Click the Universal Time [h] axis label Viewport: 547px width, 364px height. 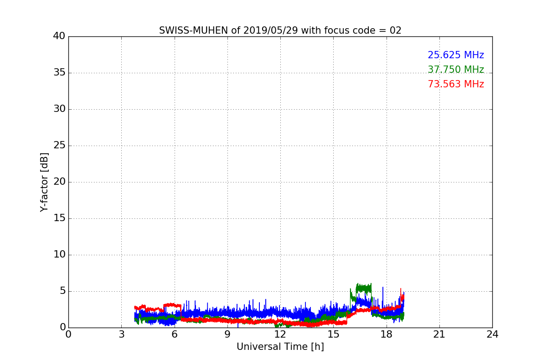(x=280, y=347)
